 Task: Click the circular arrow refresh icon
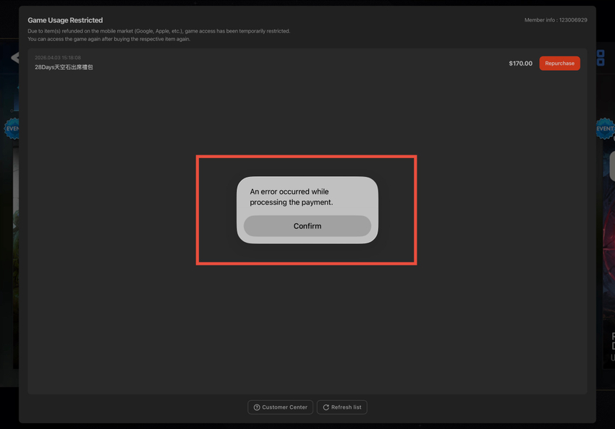[x=326, y=407]
